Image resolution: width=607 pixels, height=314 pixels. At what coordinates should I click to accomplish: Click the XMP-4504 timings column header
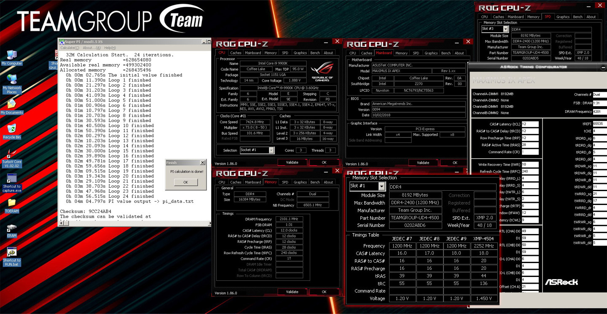(x=483, y=239)
